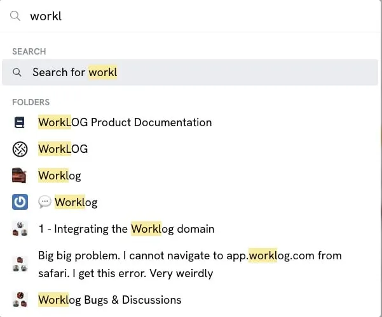Open the WorkLOG folder with circular logo
The width and height of the screenshot is (382, 317).
pos(190,149)
